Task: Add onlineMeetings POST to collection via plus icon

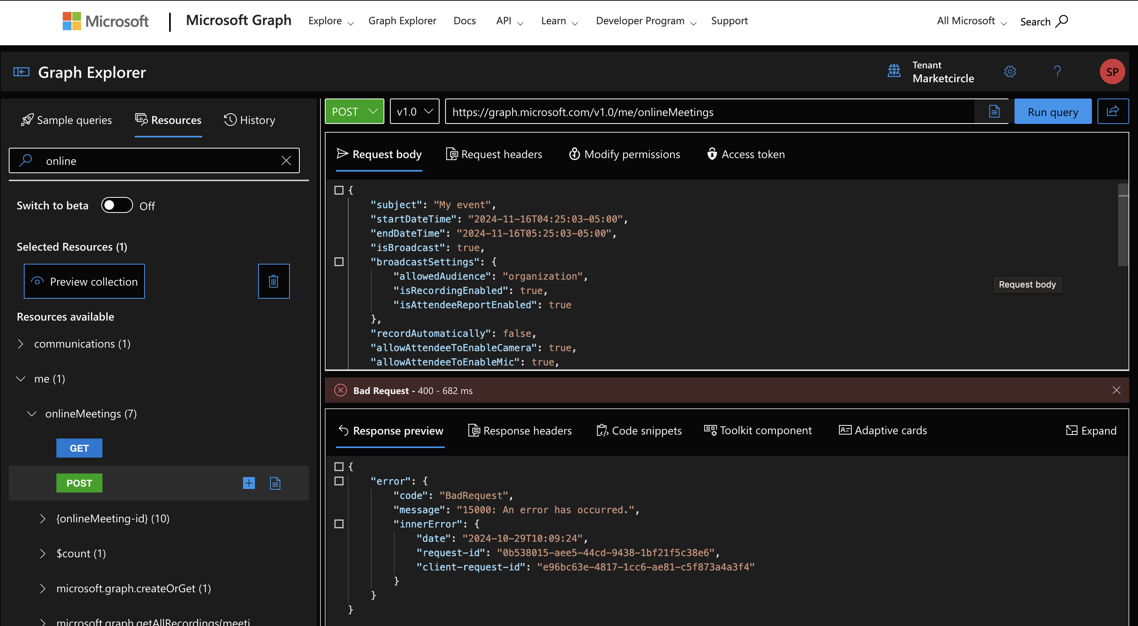Action: [249, 483]
